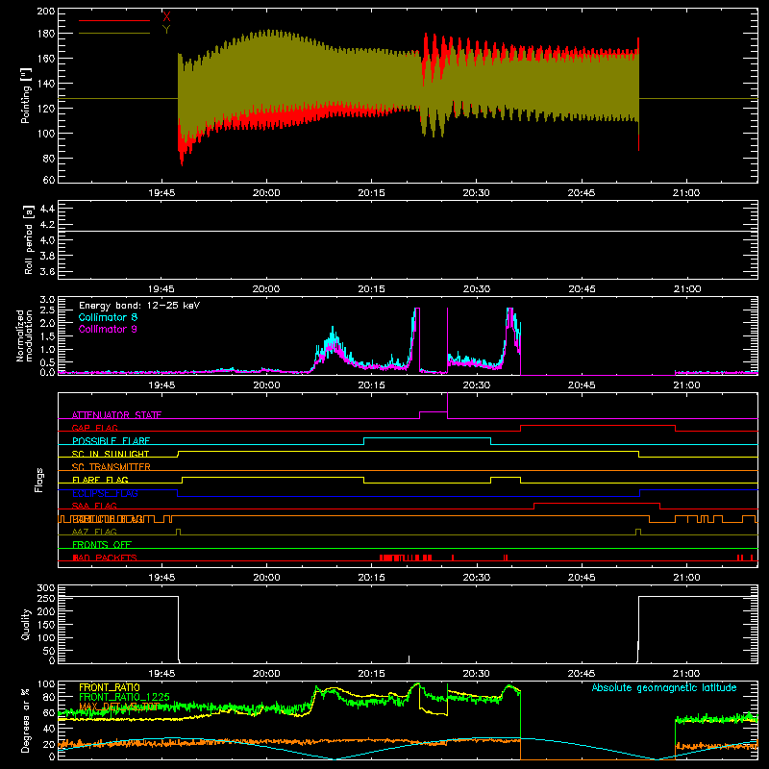Click the SAA_FLAG label
Screen dimensions: 769x769
[x=94, y=506]
